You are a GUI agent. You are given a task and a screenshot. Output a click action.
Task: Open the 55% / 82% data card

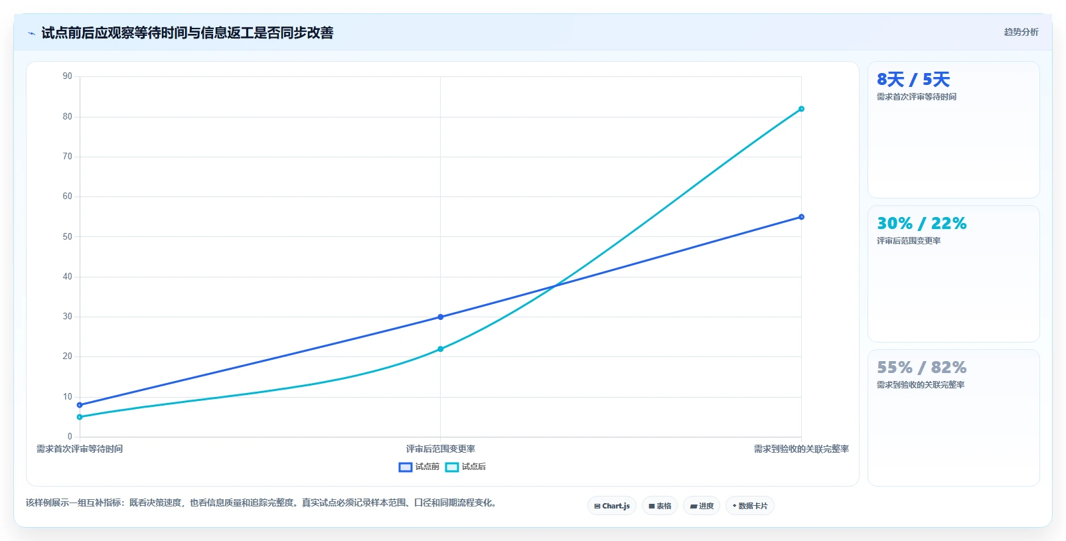(953, 418)
